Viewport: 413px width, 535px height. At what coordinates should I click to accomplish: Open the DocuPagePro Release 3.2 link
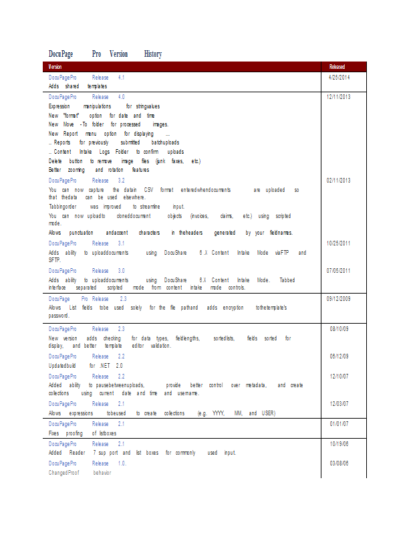[87, 181]
